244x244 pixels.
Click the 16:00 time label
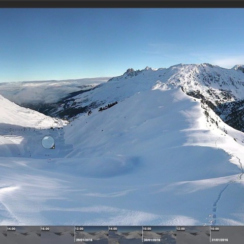(x=45, y=229)
